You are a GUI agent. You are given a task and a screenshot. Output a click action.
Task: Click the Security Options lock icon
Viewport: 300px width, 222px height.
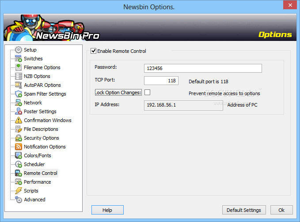19,138
